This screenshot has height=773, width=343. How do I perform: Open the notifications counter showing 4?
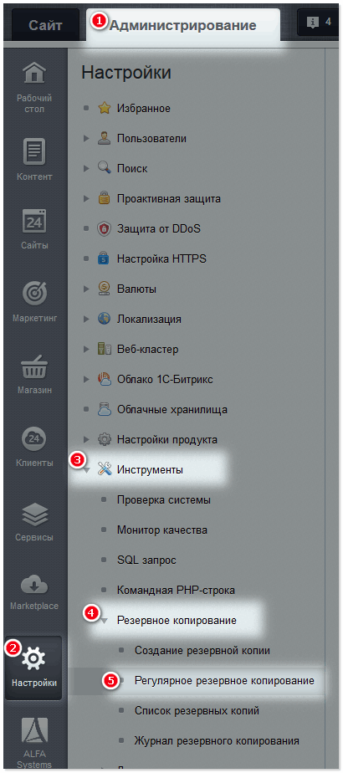(x=319, y=23)
